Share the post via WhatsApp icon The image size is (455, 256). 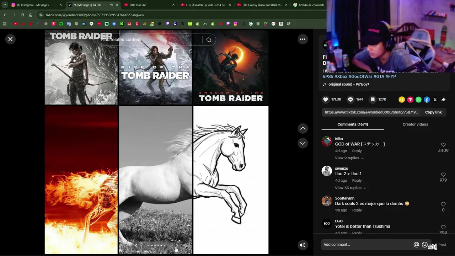418,100
